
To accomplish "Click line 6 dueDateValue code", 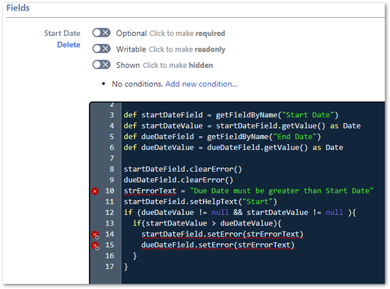I will coord(233,148).
